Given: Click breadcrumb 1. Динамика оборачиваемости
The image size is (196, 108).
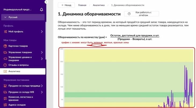Looking at the screenshot, I should [128, 5].
